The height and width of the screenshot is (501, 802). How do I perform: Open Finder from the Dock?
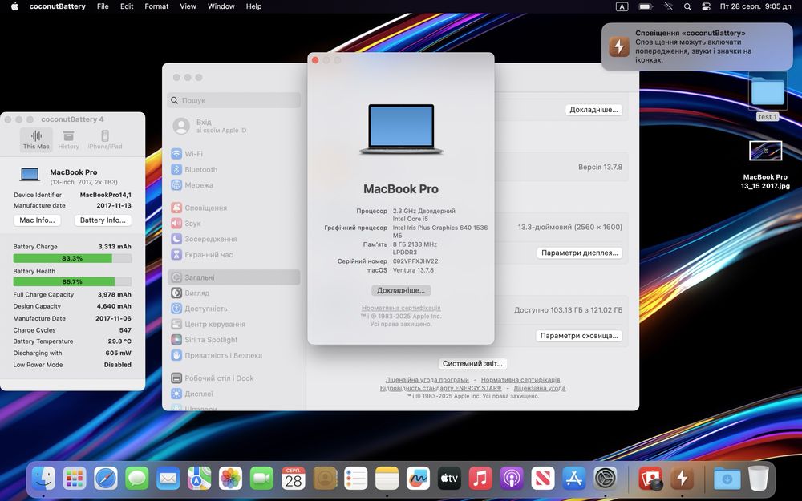click(43, 479)
